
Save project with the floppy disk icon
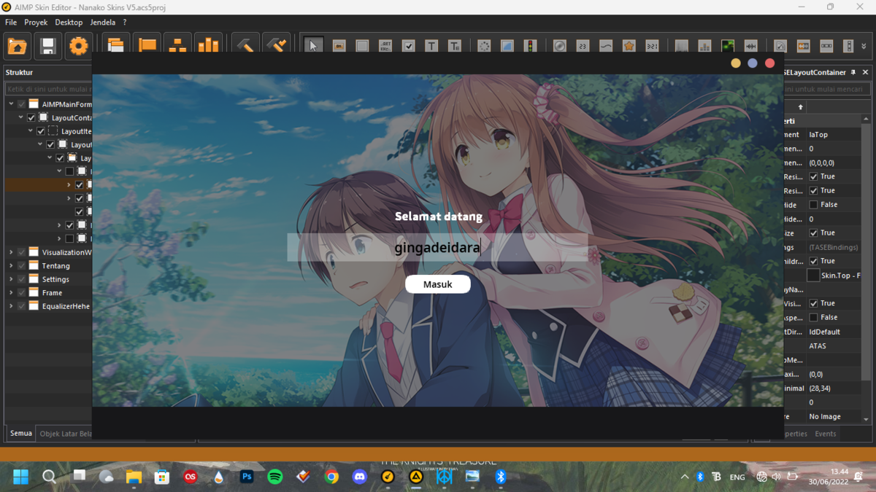coord(48,47)
